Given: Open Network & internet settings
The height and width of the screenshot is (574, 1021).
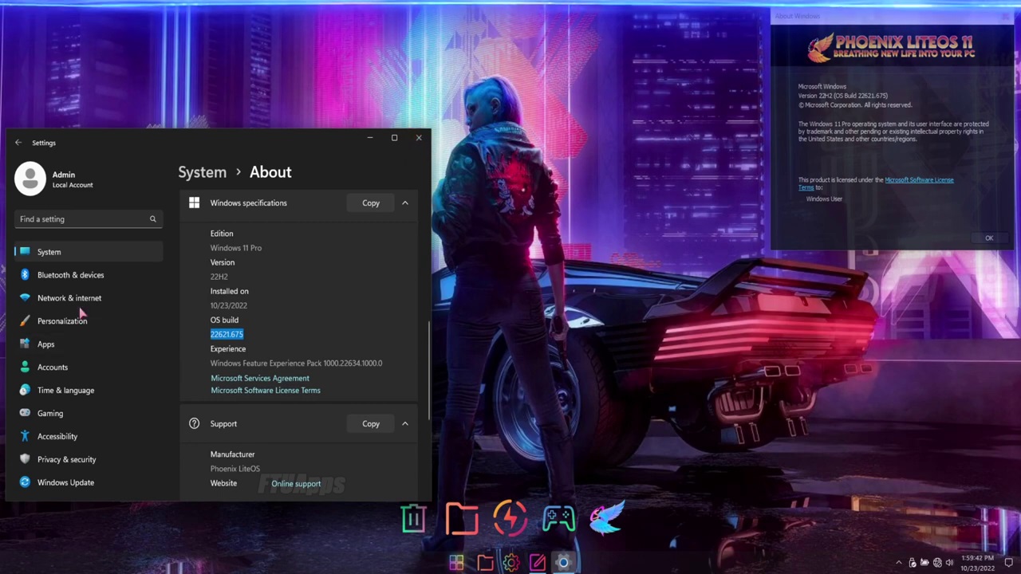Looking at the screenshot, I should [x=88, y=298].
